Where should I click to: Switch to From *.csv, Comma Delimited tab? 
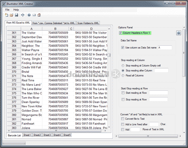(54, 23)
